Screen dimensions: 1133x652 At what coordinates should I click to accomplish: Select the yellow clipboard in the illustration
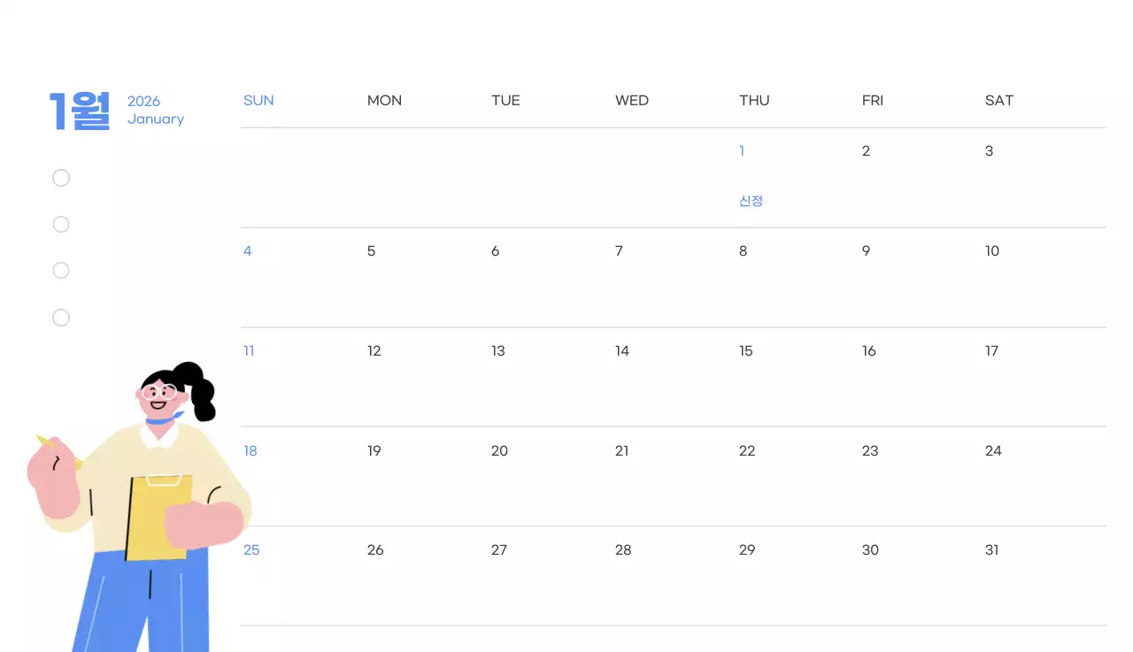[x=158, y=518]
